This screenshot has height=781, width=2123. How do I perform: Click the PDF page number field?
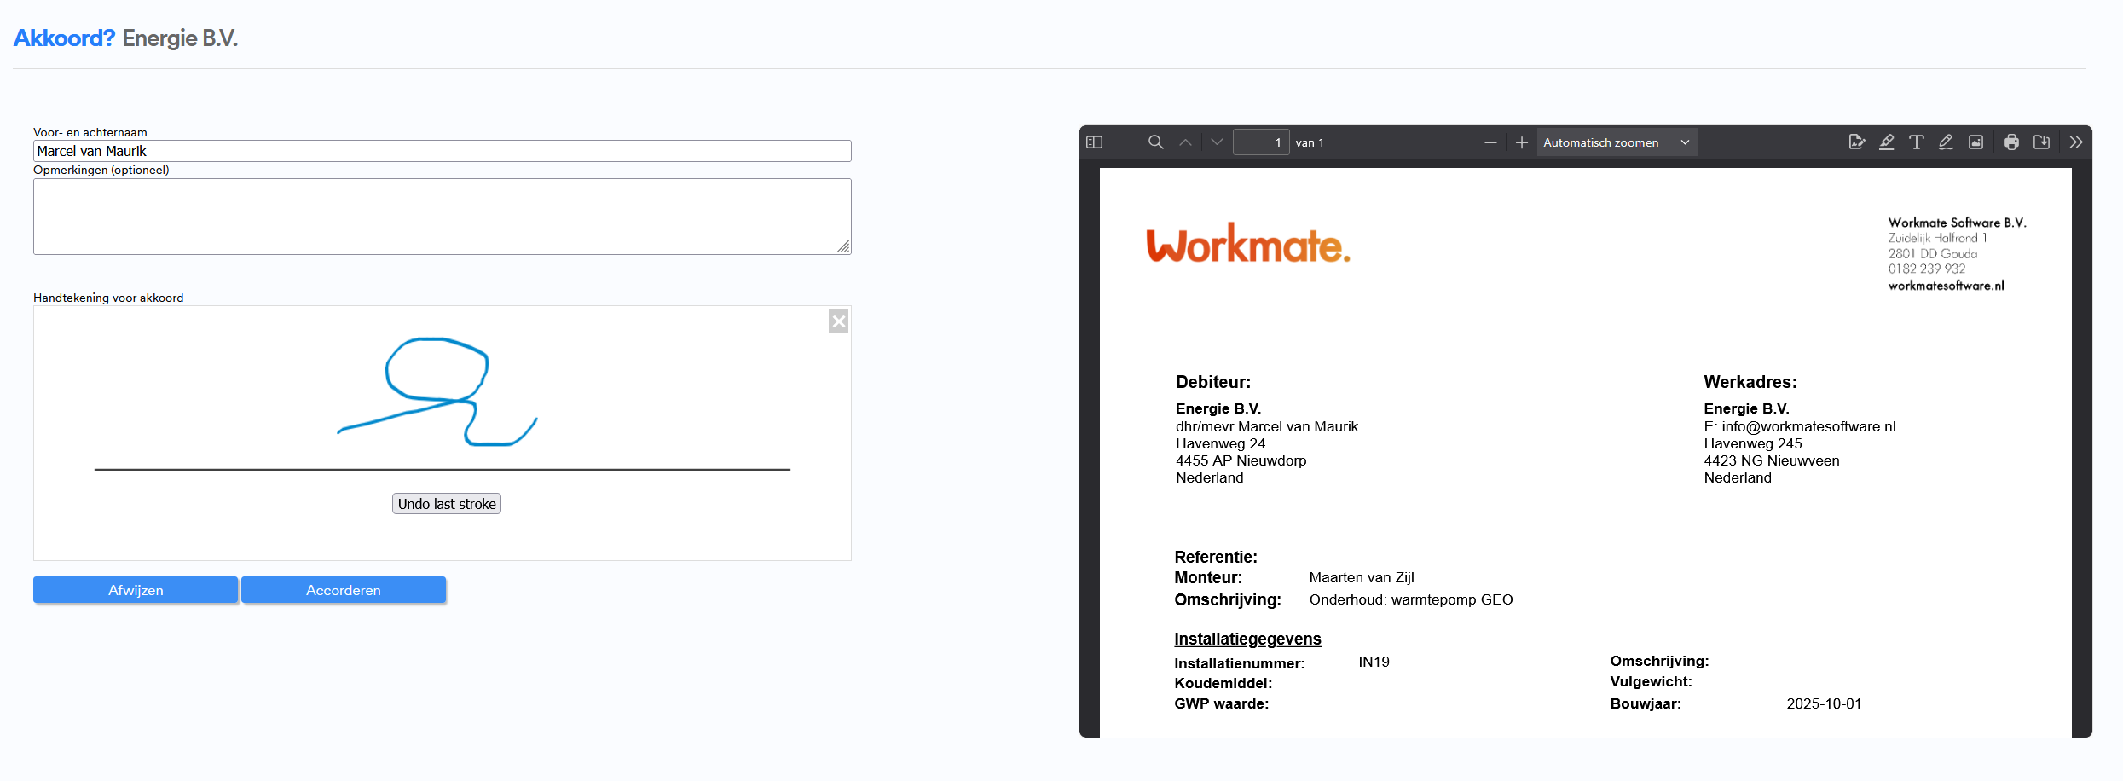[1261, 142]
